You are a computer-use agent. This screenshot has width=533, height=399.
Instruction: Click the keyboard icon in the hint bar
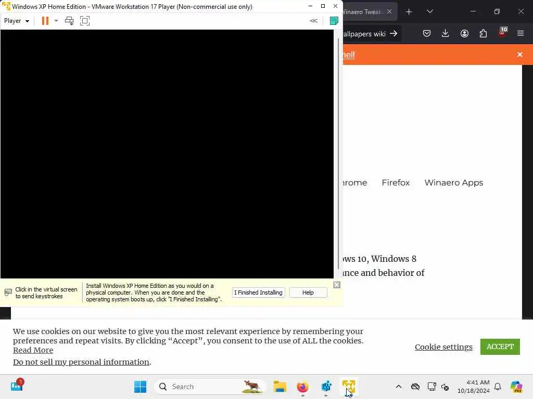pyautogui.click(x=8, y=292)
